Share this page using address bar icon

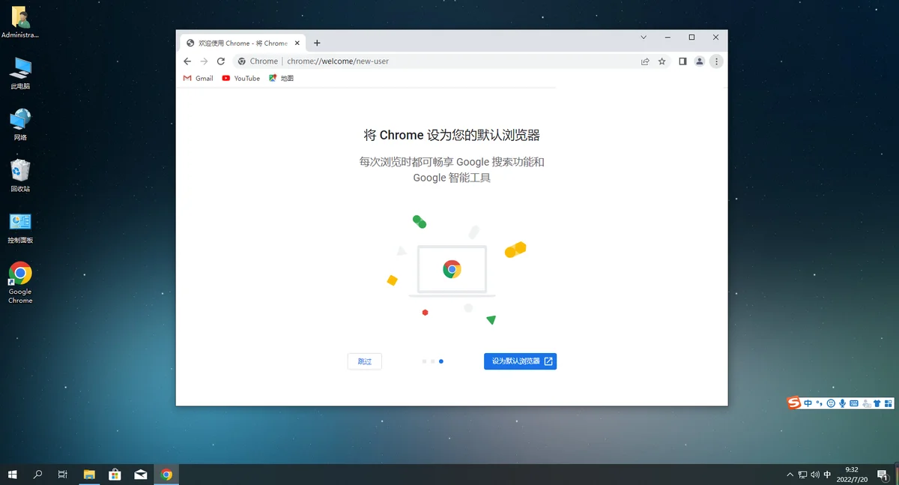[x=645, y=61]
